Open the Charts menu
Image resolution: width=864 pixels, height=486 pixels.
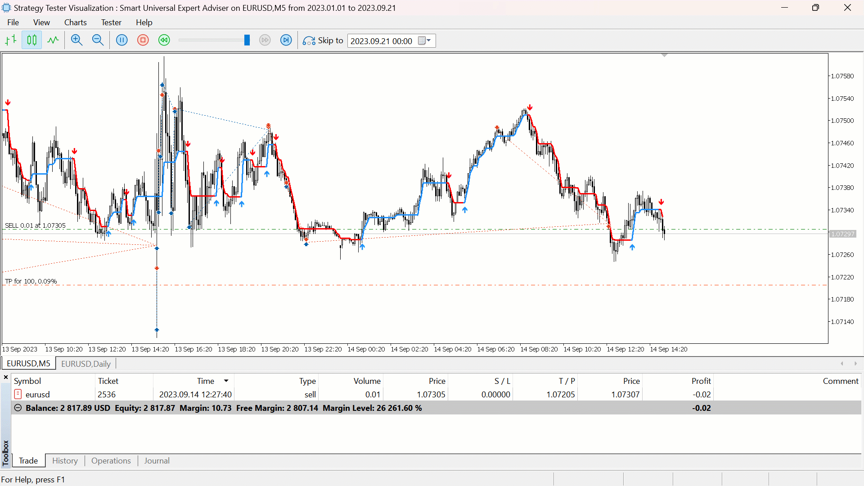75,22
